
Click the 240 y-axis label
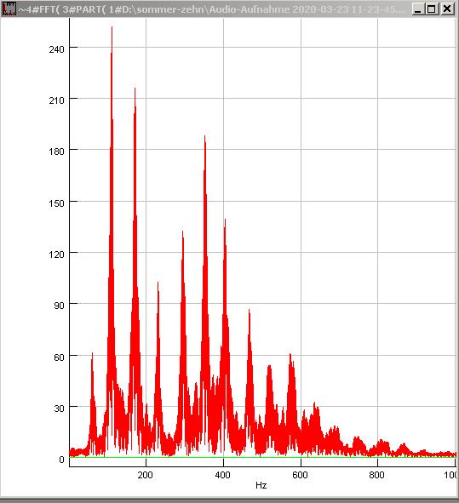click(57, 49)
